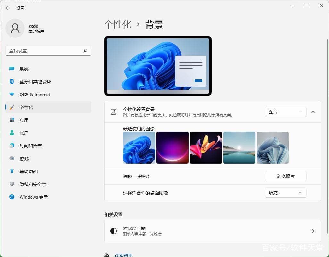This screenshot has height=257, width=329.
Task: Click the back arrow in the title bar
Action: pyautogui.click(x=8, y=8)
